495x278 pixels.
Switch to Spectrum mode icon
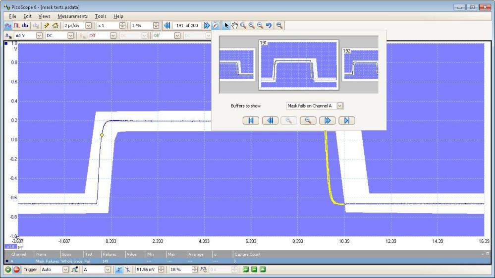pos(26,25)
